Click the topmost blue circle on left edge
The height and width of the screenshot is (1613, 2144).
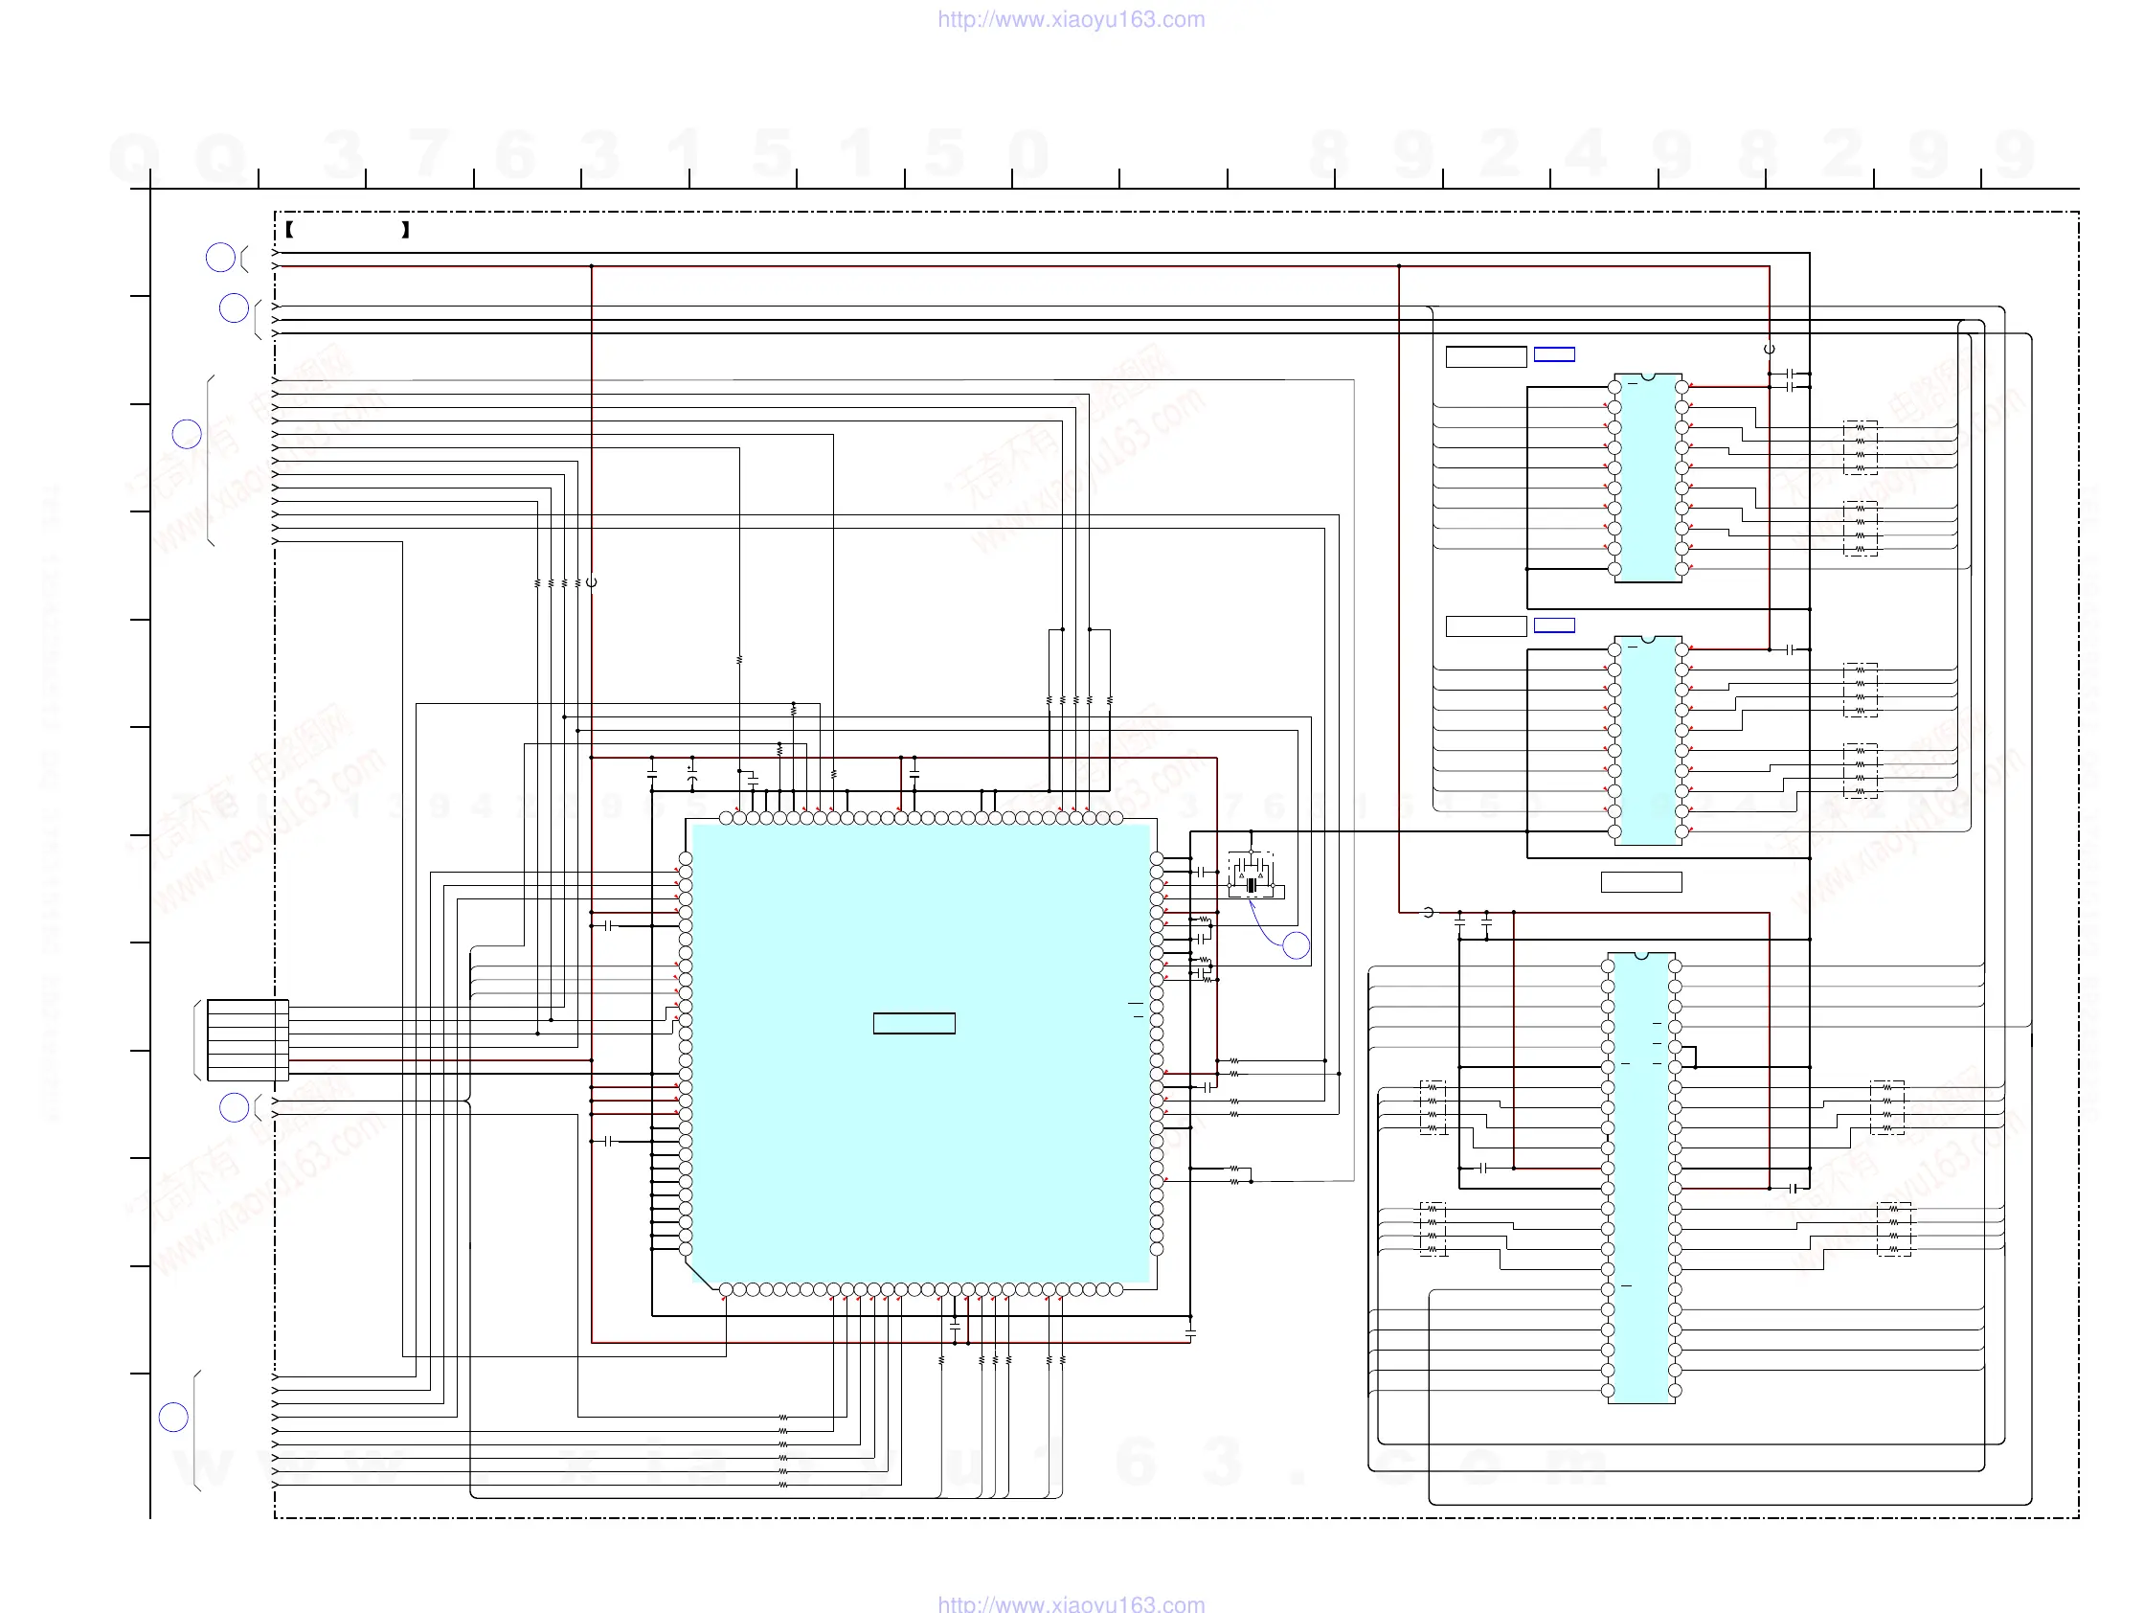[x=220, y=258]
